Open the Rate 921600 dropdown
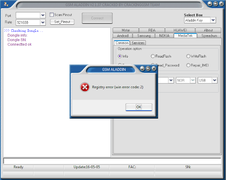 pos(43,23)
